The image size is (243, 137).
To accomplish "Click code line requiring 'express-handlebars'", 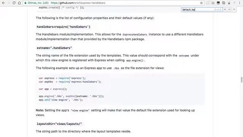I will (x=70, y=82).
